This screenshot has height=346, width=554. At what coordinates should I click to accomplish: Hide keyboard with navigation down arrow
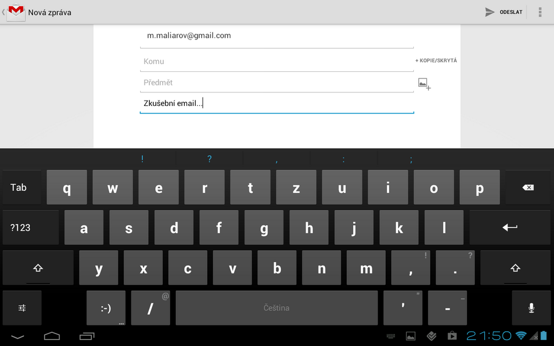pos(17,336)
